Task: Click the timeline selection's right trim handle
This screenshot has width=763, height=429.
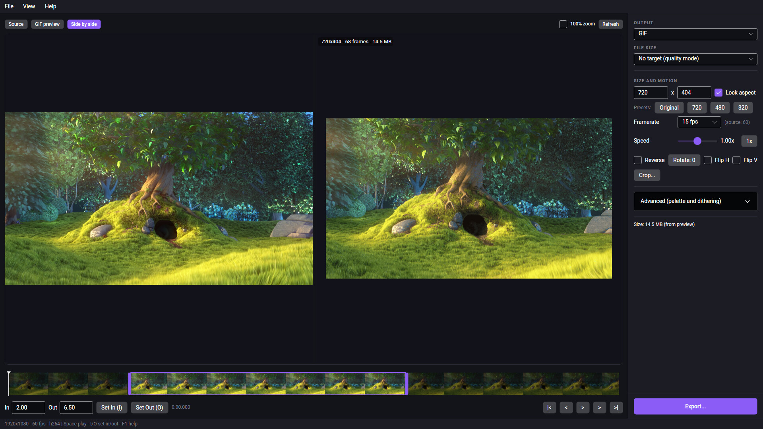Action: pyautogui.click(x=406, y=384)
